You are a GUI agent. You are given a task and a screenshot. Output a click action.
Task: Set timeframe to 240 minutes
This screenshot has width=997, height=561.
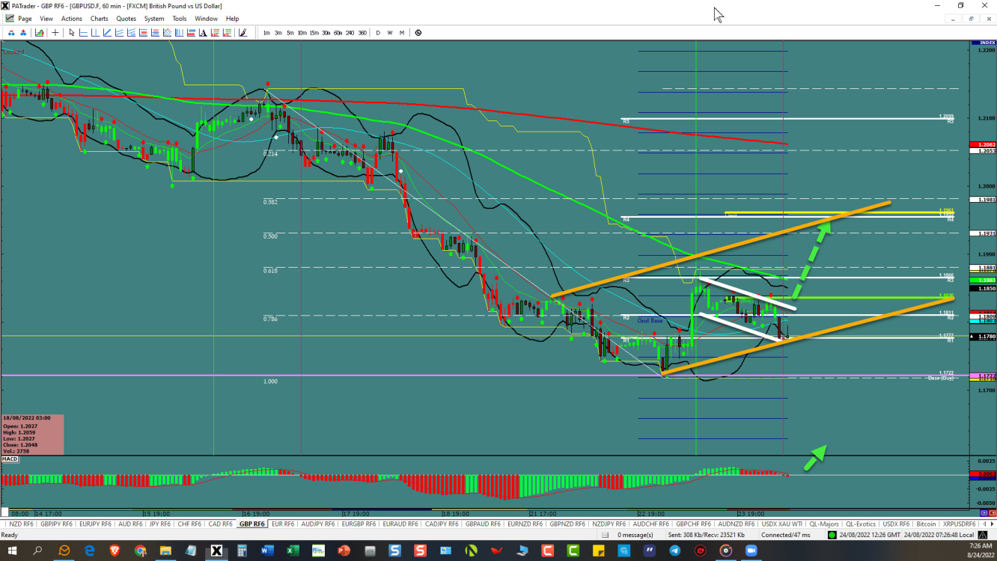[x=350, y=33]
